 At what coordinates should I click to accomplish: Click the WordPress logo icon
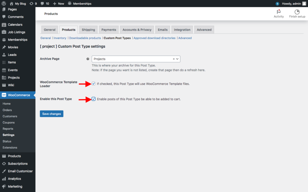pyautogui.click(x=4, y=4)
